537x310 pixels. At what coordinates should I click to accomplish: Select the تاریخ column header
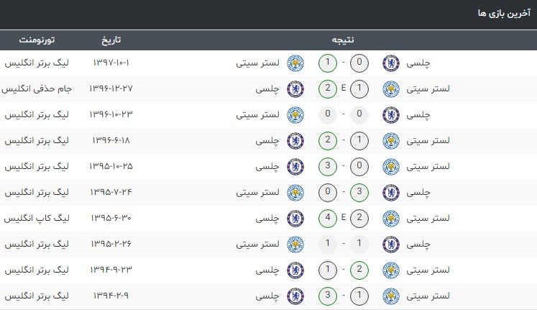[x=111, y=40]
